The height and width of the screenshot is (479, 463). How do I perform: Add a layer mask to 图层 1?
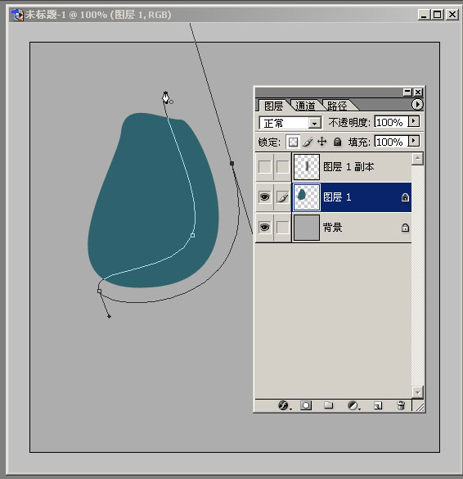[306, 405]
